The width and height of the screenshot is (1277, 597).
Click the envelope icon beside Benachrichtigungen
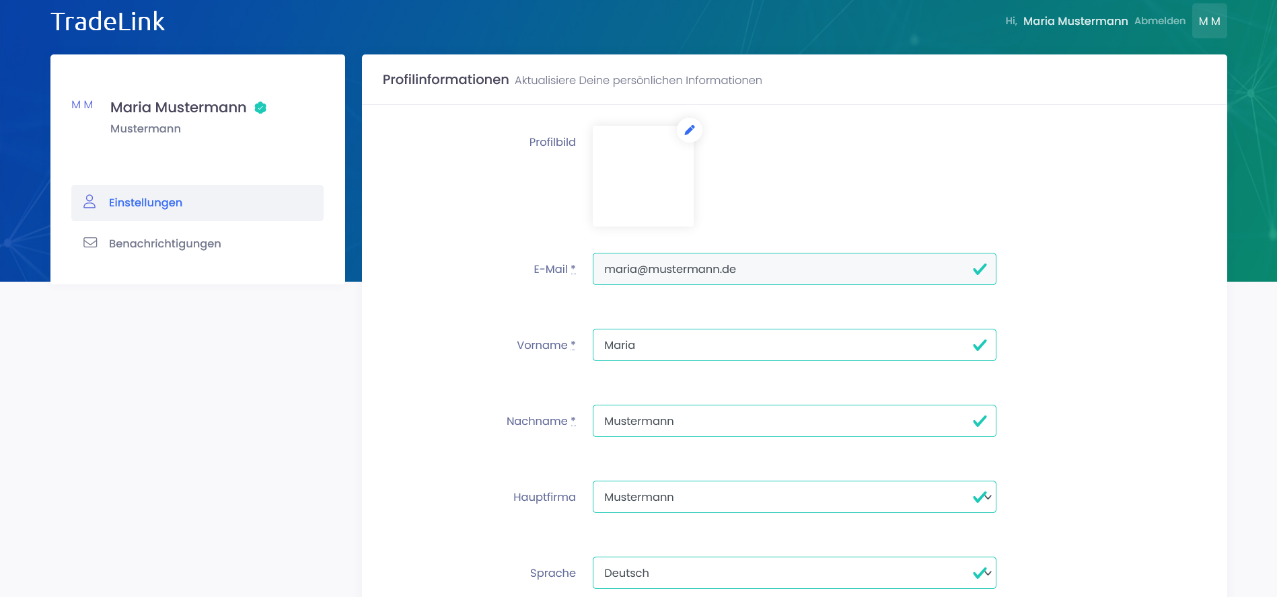[x=90, y=243]
